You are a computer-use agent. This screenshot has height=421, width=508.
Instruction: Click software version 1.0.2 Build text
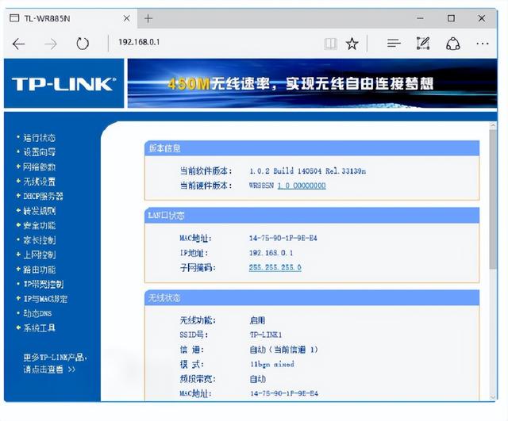(307, 171)
